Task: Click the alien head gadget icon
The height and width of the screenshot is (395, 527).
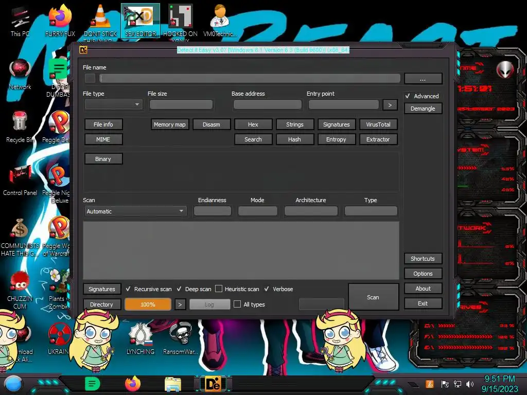Action: pos(505,69)
